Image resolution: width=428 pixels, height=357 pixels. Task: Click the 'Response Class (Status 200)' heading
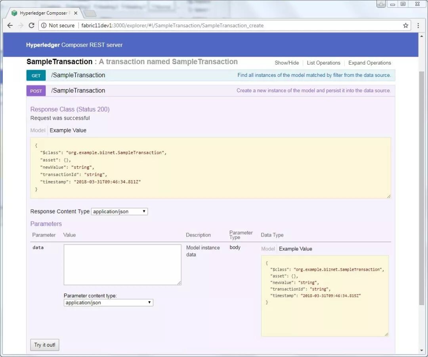click(x=70, y=109)
